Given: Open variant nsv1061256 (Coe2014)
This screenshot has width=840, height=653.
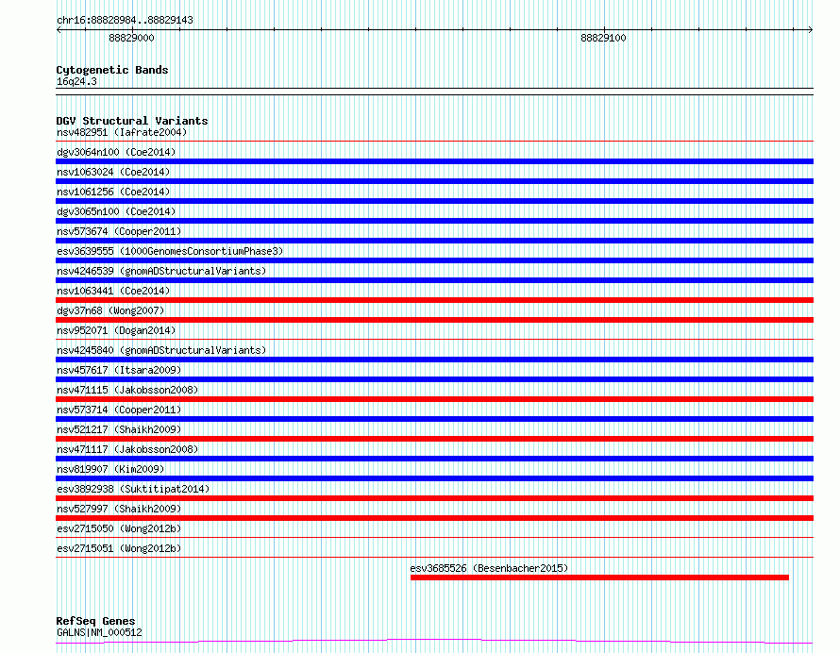Looking at the screenshot, I should coord(113,192).
